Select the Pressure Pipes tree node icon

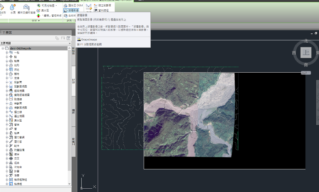[11, 142]
